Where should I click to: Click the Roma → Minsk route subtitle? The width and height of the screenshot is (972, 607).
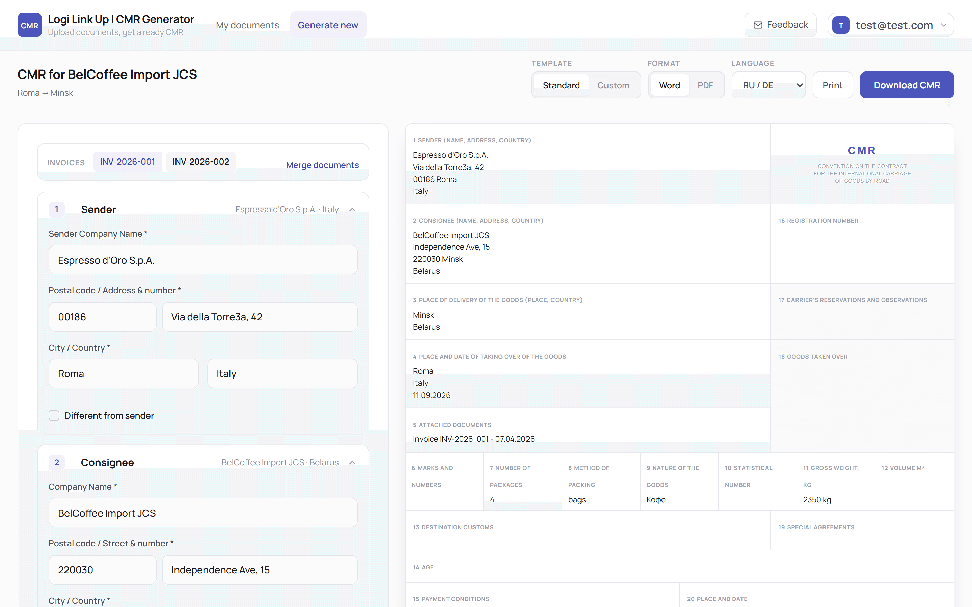pos(45,93)
